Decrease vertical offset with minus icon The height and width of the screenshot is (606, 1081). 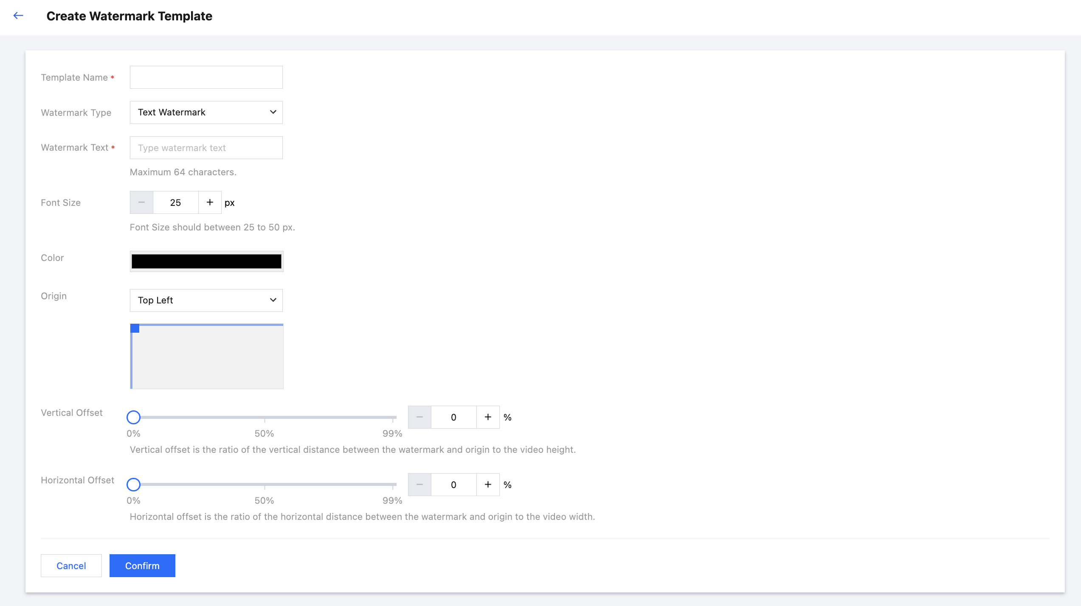point(419,417)
